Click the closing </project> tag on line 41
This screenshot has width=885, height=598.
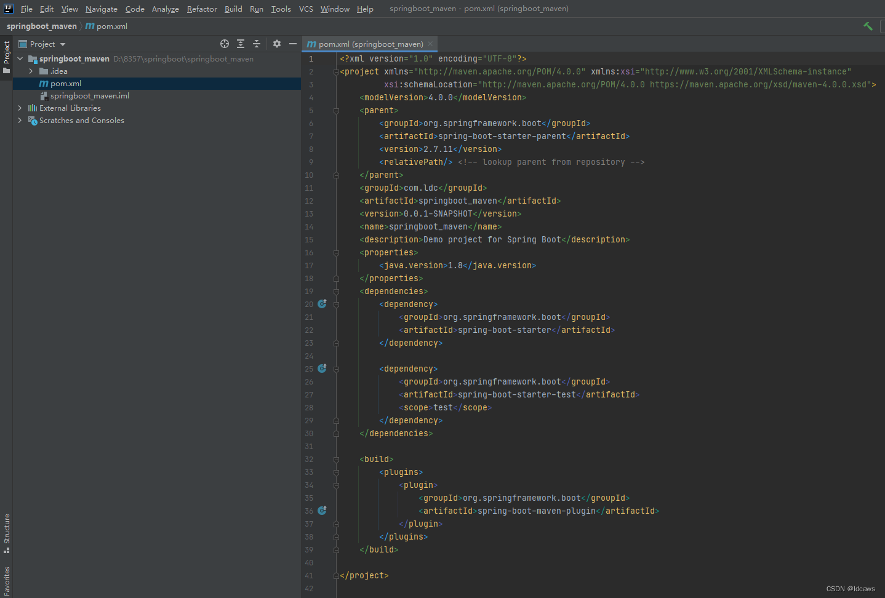364,575
